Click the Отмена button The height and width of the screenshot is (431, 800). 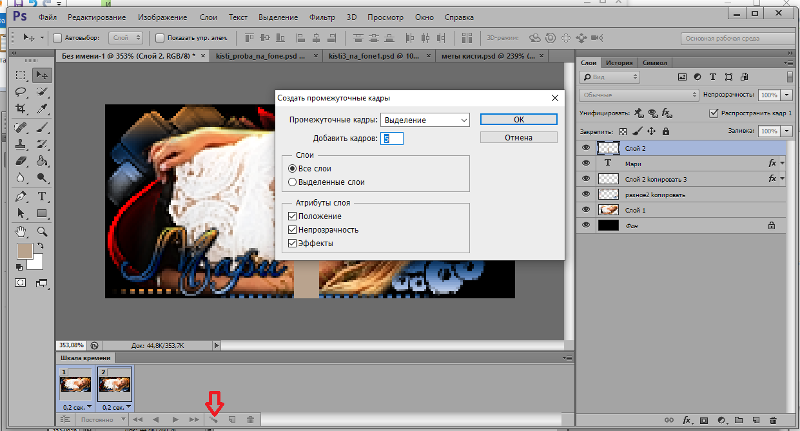tap(519, 137)
